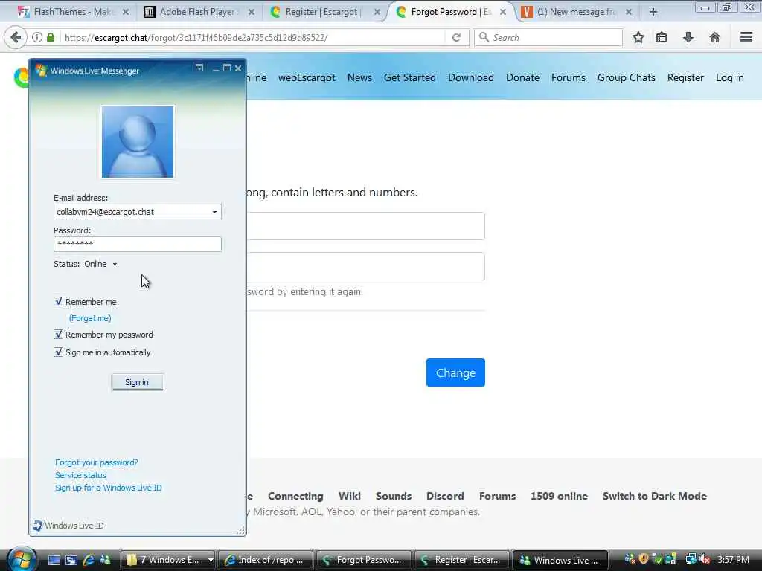Screen dimensions: 762x571
Task: Open Download nav item
Action: point(471,77)
